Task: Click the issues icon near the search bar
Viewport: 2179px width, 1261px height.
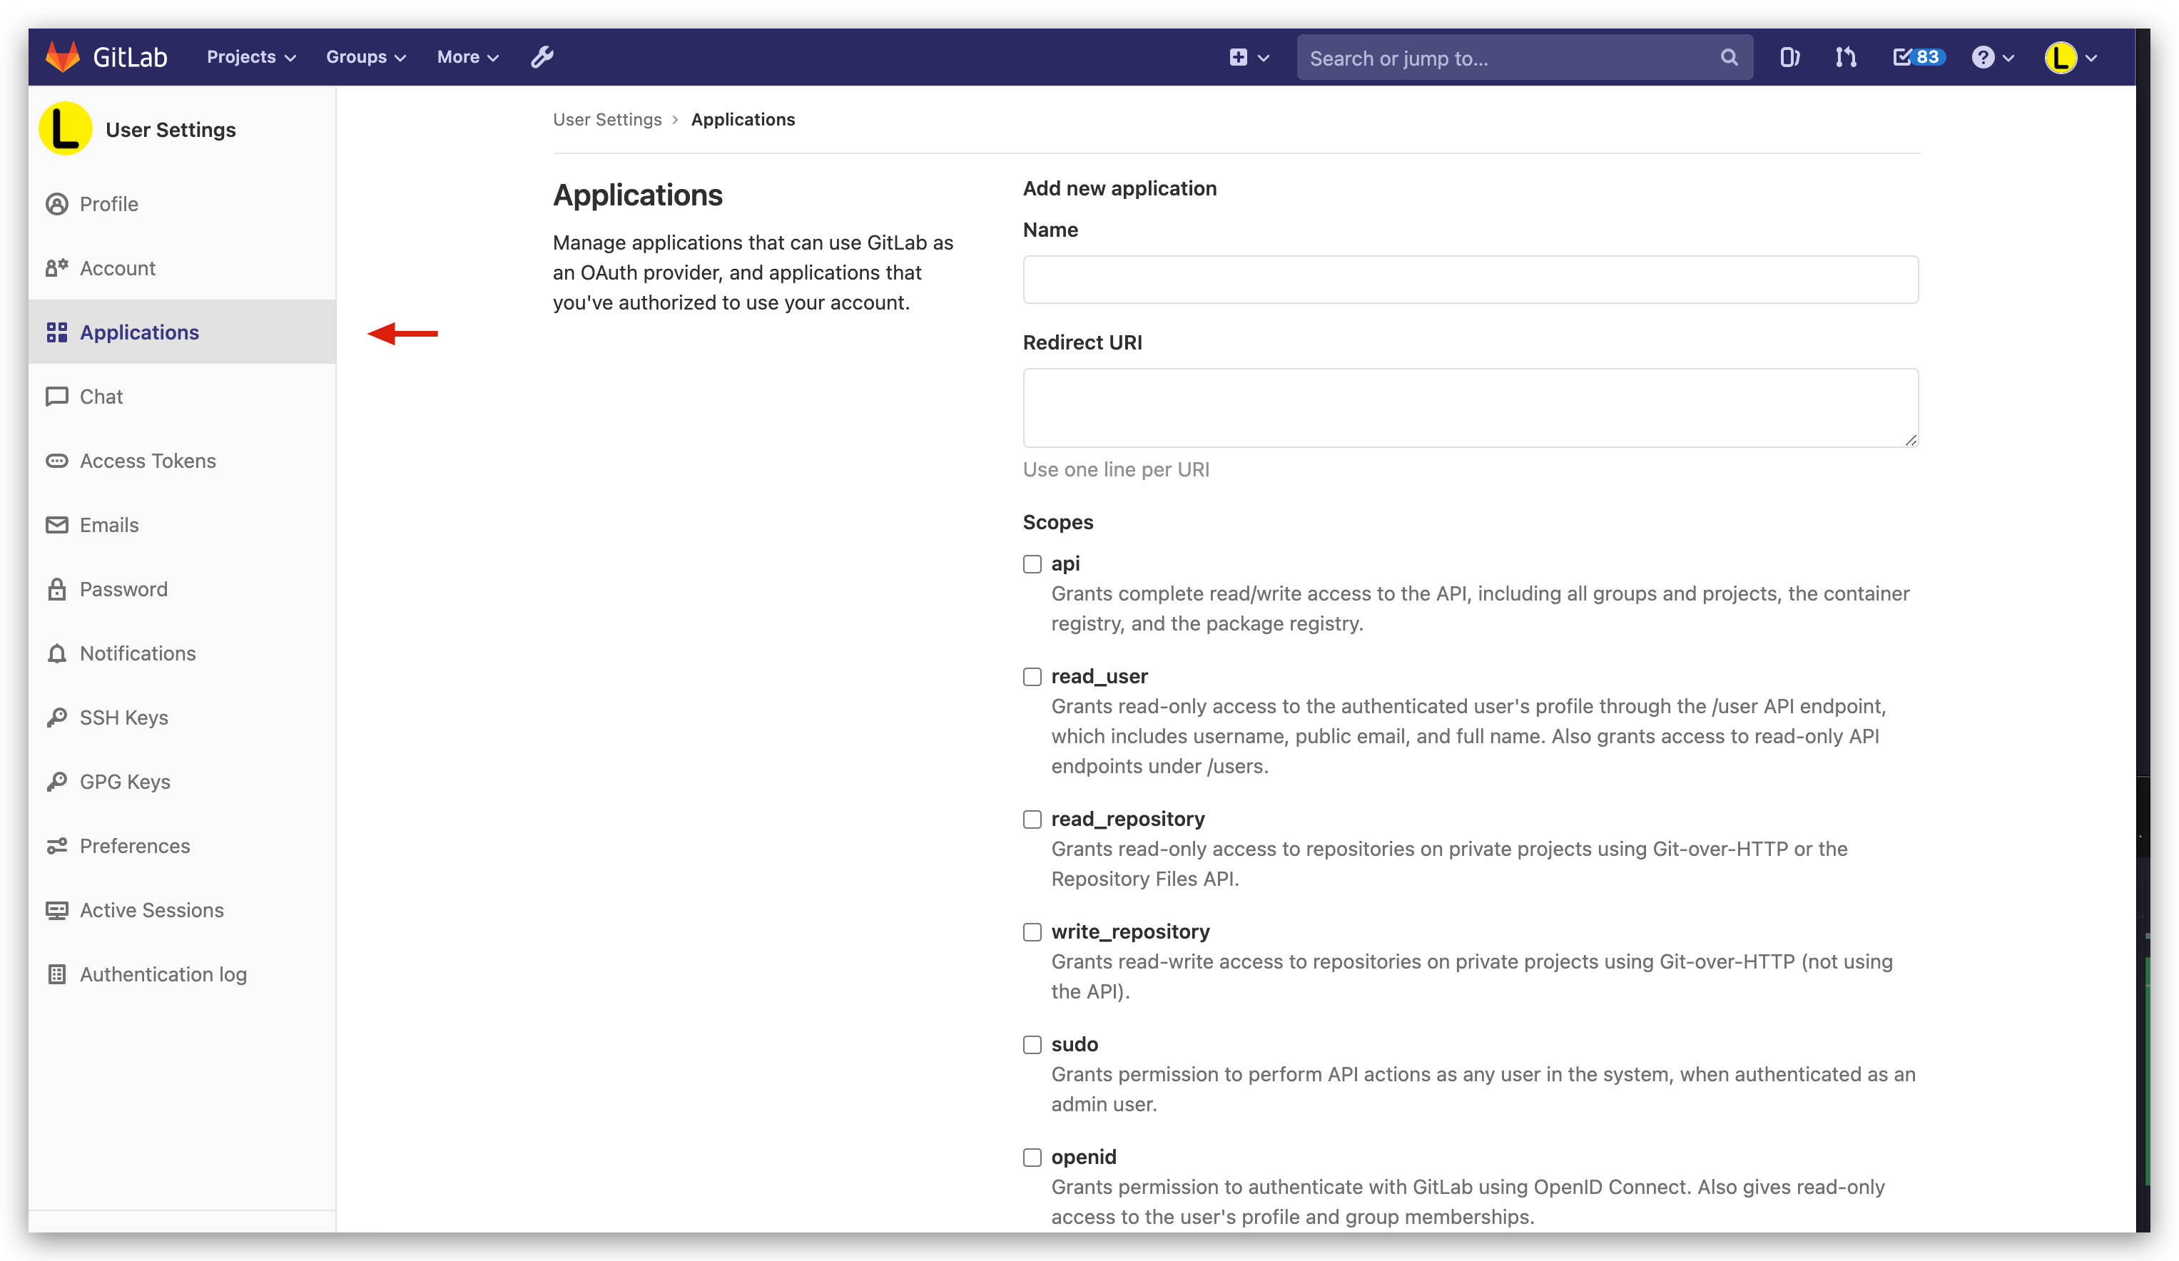Action: (x=1789, y=57)
